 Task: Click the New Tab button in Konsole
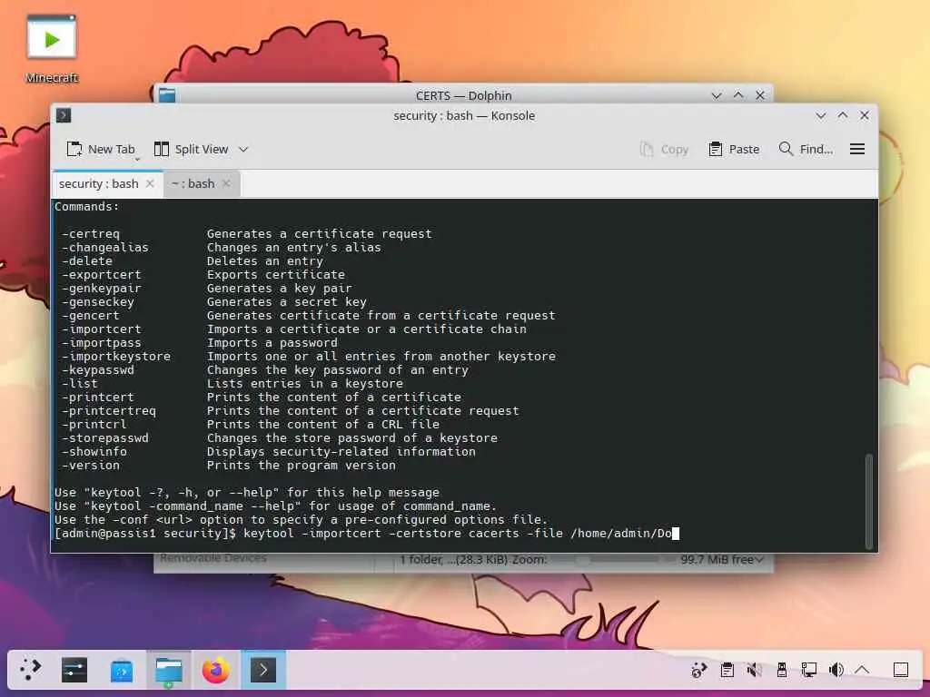[x=101, y=150]
